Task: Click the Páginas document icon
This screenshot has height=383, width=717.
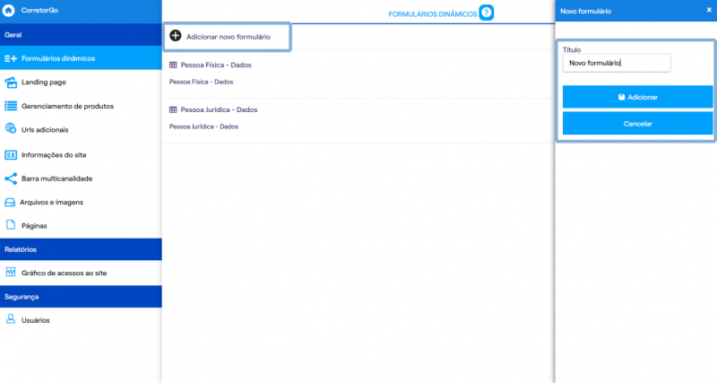Action: click(11, 224)
